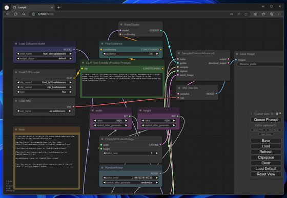Open a new browser tab
This screenshot has width=287, height=198.
point(58,8)
